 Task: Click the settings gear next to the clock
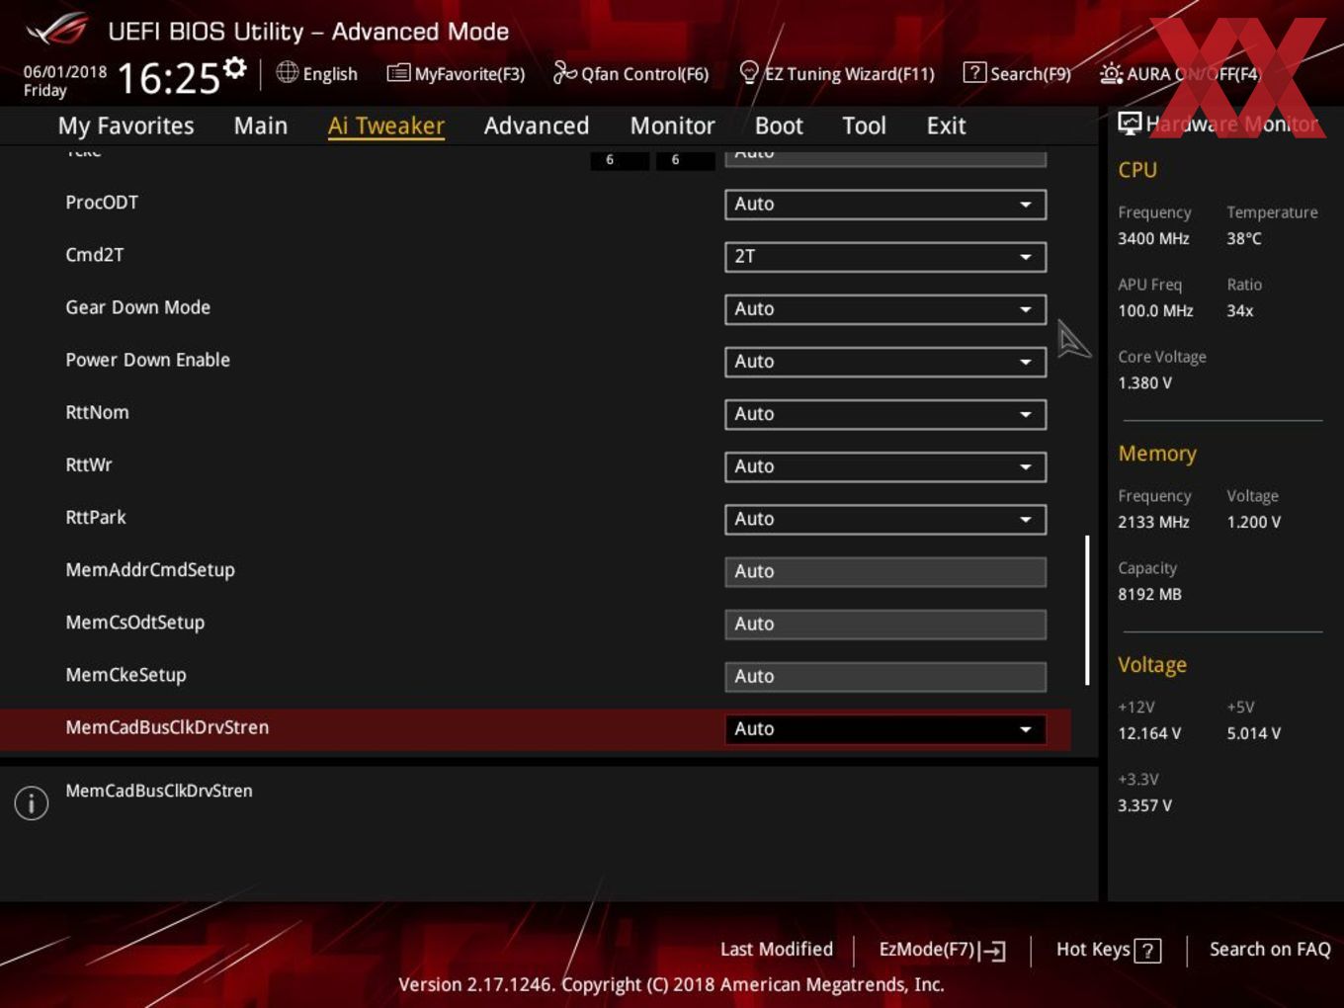(x=234, y=68)
